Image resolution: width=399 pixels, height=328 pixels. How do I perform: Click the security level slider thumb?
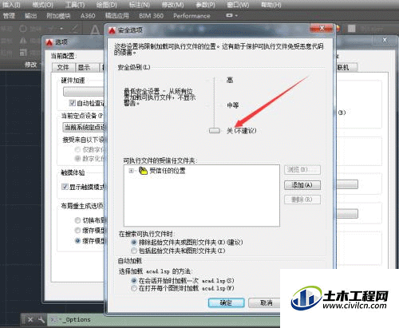coord(215,130)
